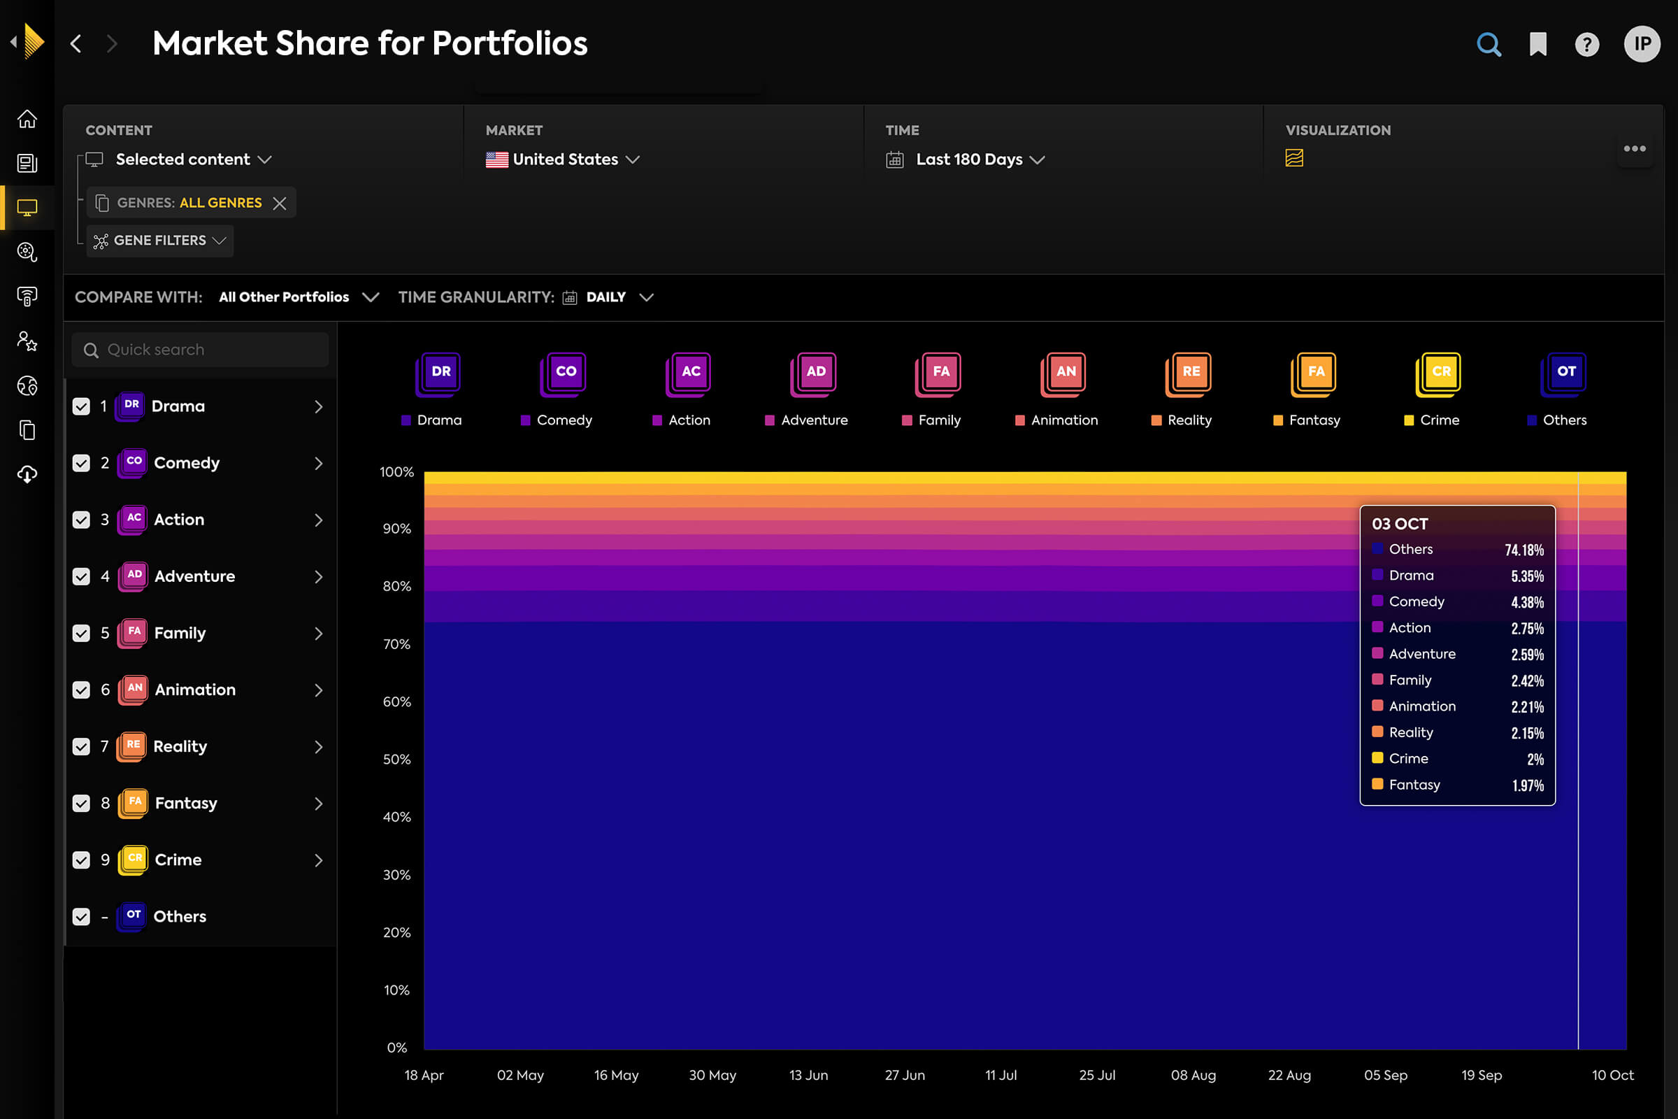Open the three-dots more options menu
The width and height of the screenshot is (1678, 1119).
click(x=1635, y=148)
